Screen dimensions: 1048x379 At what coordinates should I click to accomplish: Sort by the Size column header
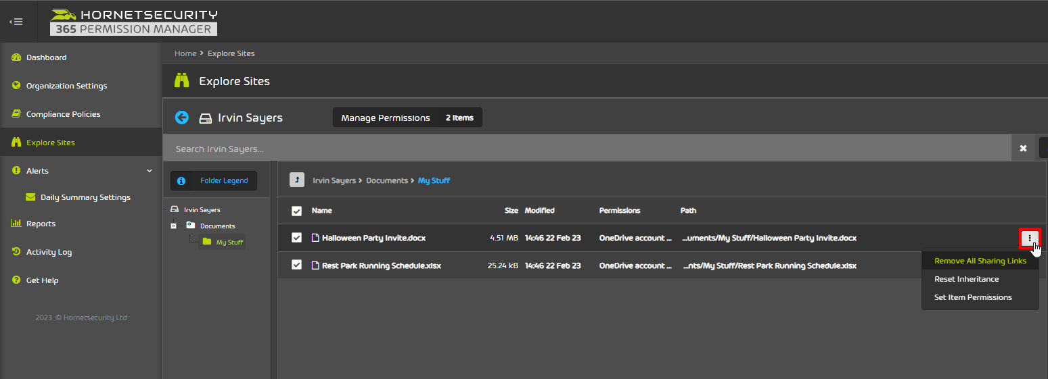(x=511, y=211)
